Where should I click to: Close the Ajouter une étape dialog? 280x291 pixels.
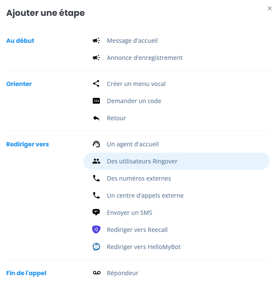tap(270, 9)
